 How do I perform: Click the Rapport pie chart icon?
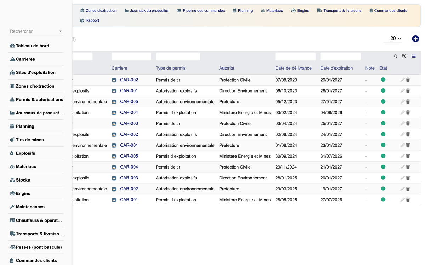(82, 20)
